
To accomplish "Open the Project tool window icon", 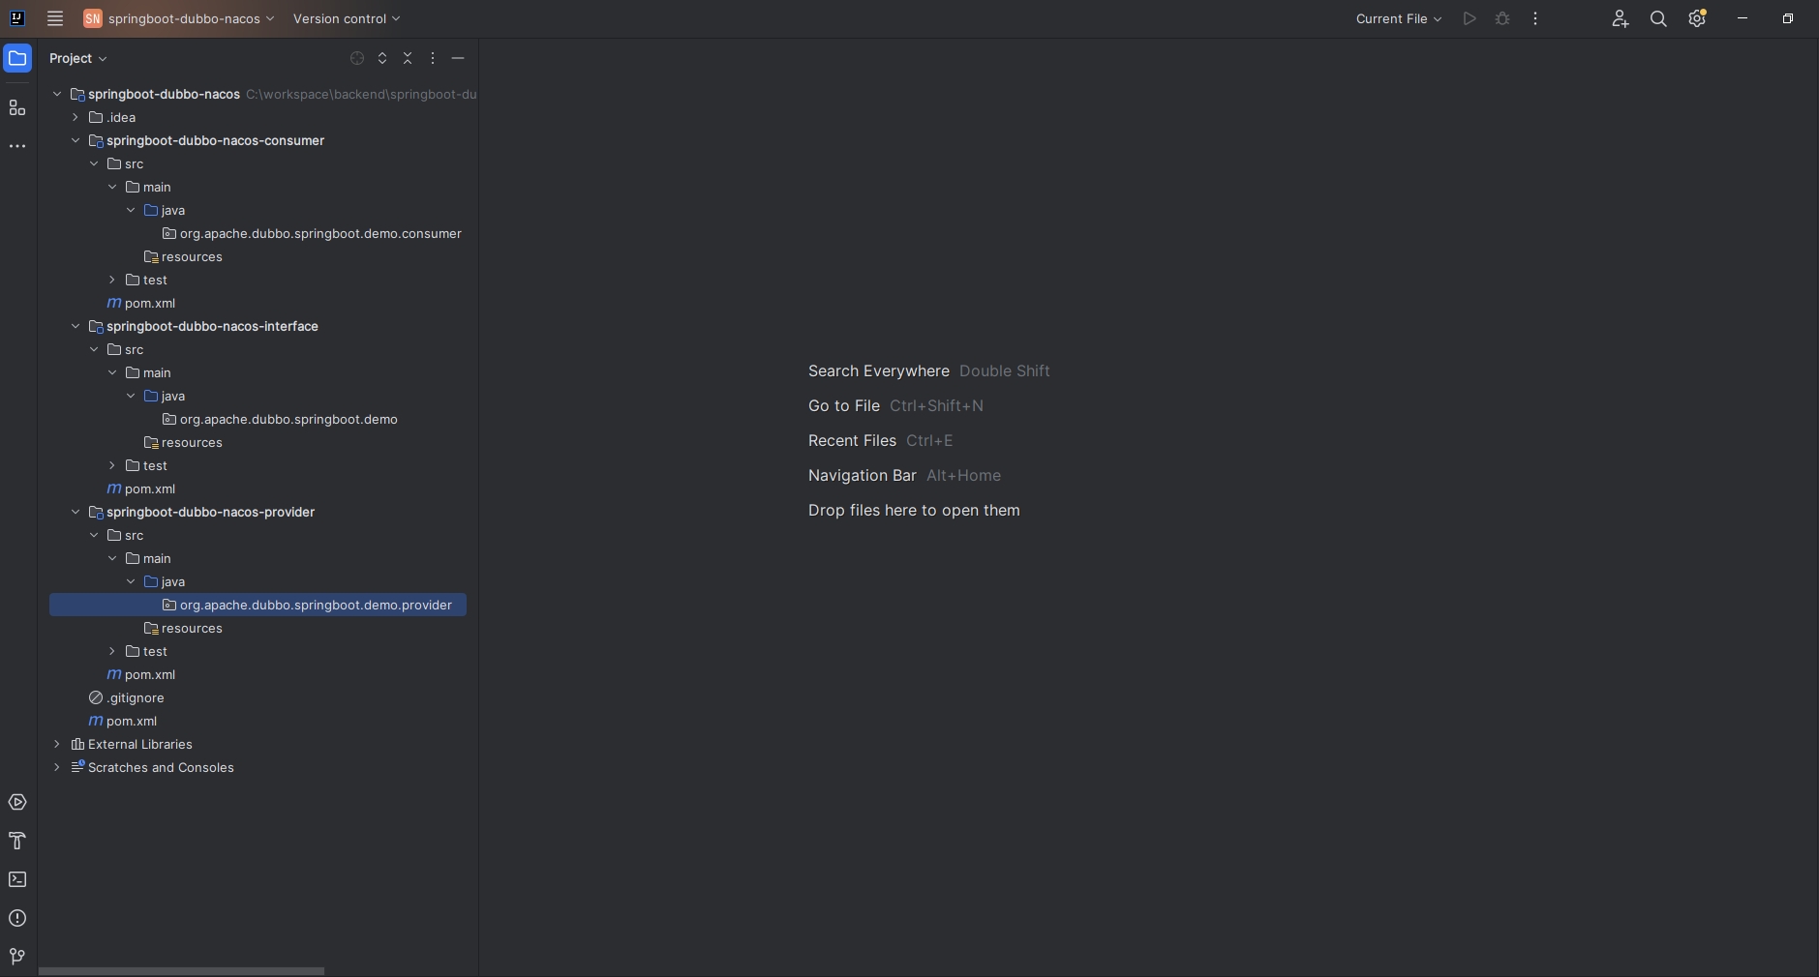I will click(x=17, y=59).
